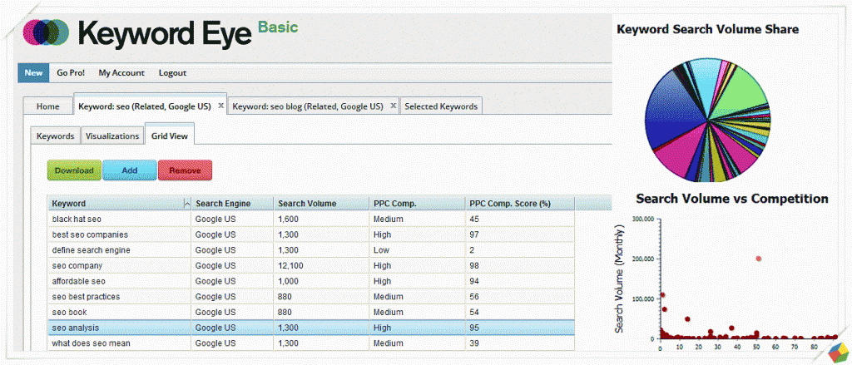Select the 'seo book' keyword
The height and width of the screenshot is (365, 852).
70,313
